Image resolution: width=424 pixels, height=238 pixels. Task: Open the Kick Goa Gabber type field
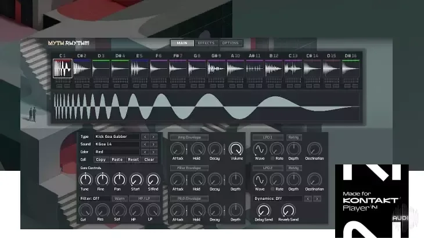(117, 137)
